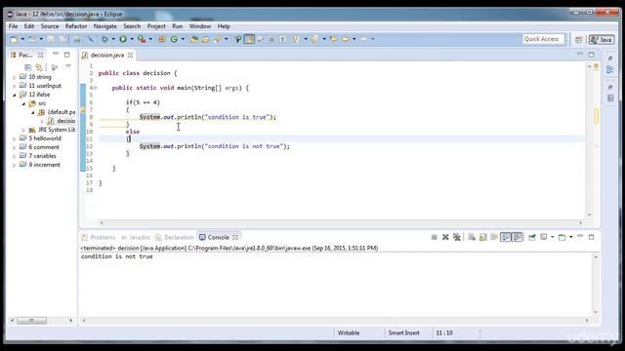
Task: Click the Open Perspective icon
Action: pyautogui.click(x=579, y=39)
